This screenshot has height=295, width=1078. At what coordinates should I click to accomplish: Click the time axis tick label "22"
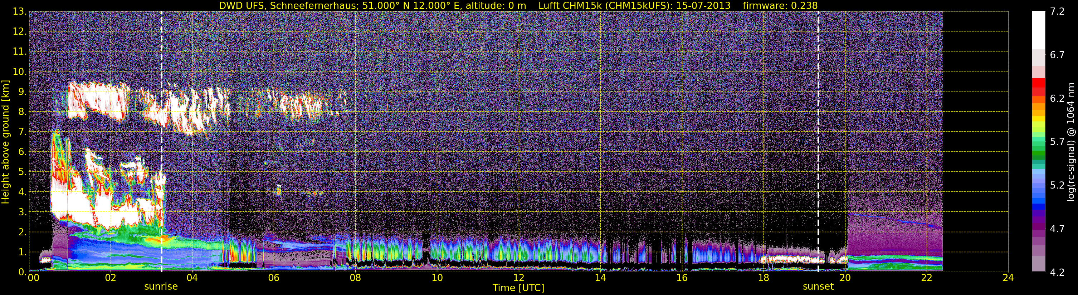(927, 278)
